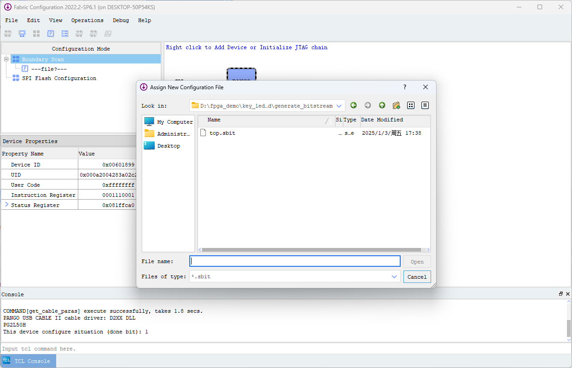The height and width of the screenshot is (368, 572).
Task: Open the Look in folder dropdown
Action: [339, 105]
